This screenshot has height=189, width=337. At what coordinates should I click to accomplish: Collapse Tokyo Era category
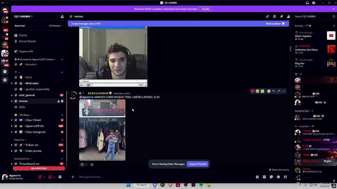pos(21,140)
